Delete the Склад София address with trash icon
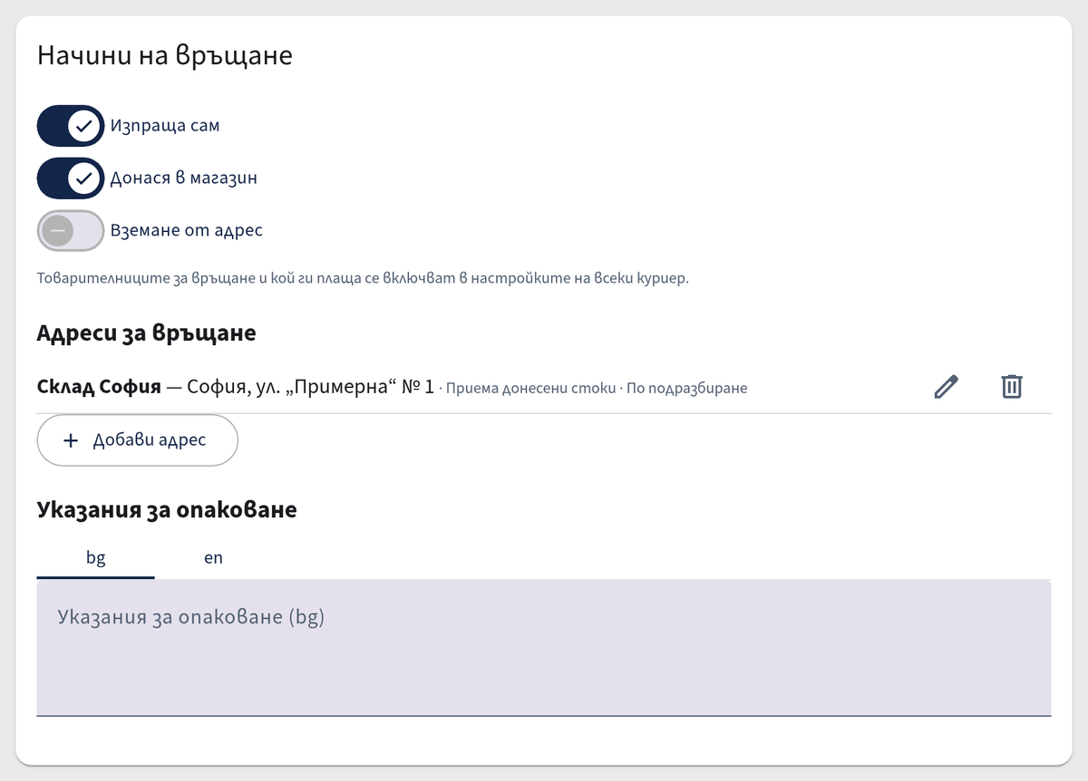 (x=1012, y=387)
